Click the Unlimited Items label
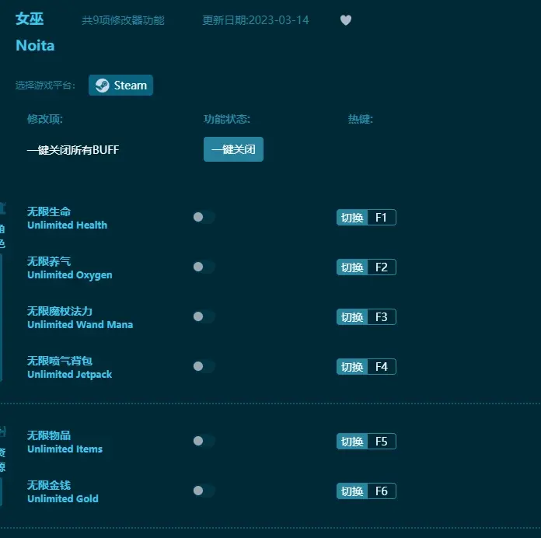 65,449
